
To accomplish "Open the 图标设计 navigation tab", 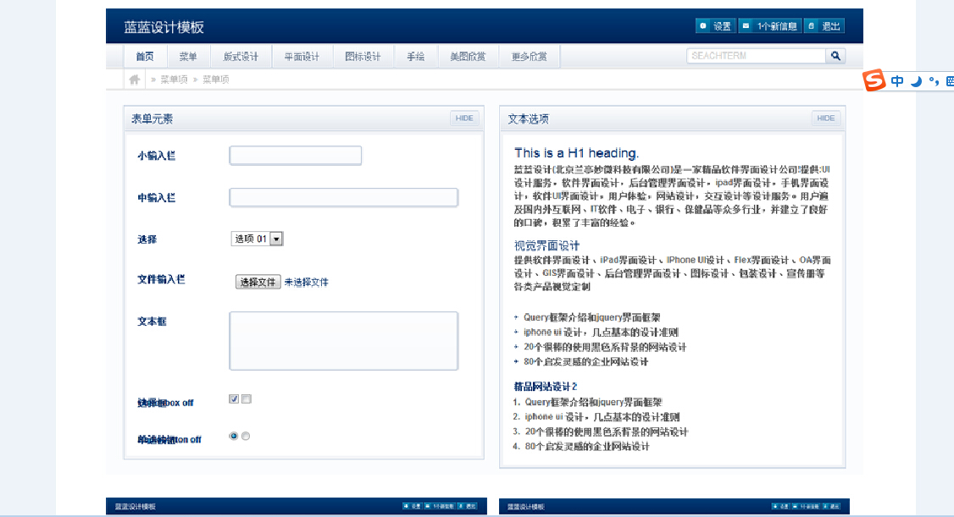I will tap(363, 57).
